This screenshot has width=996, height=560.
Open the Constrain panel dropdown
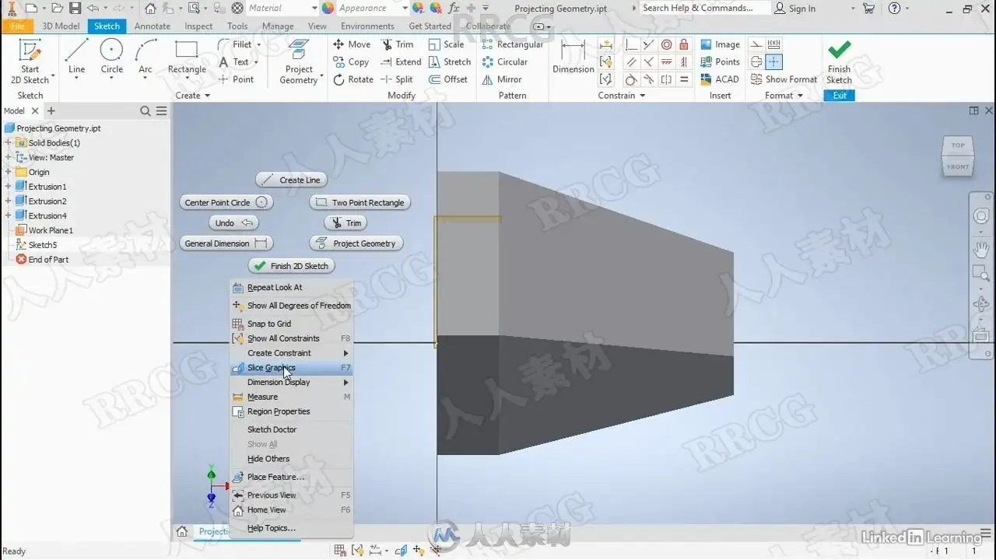click(642, 96)
